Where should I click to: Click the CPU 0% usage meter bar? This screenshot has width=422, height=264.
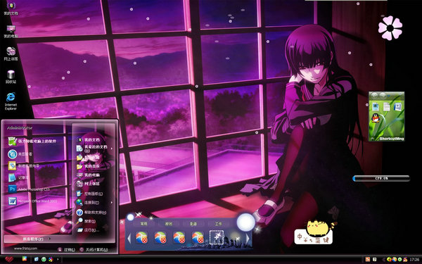point(381,178)
